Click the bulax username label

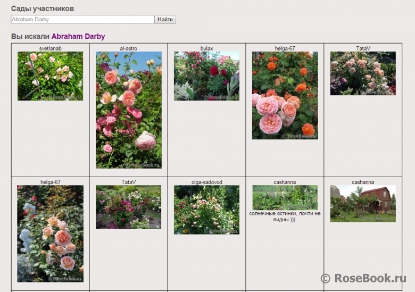(206, 48)
